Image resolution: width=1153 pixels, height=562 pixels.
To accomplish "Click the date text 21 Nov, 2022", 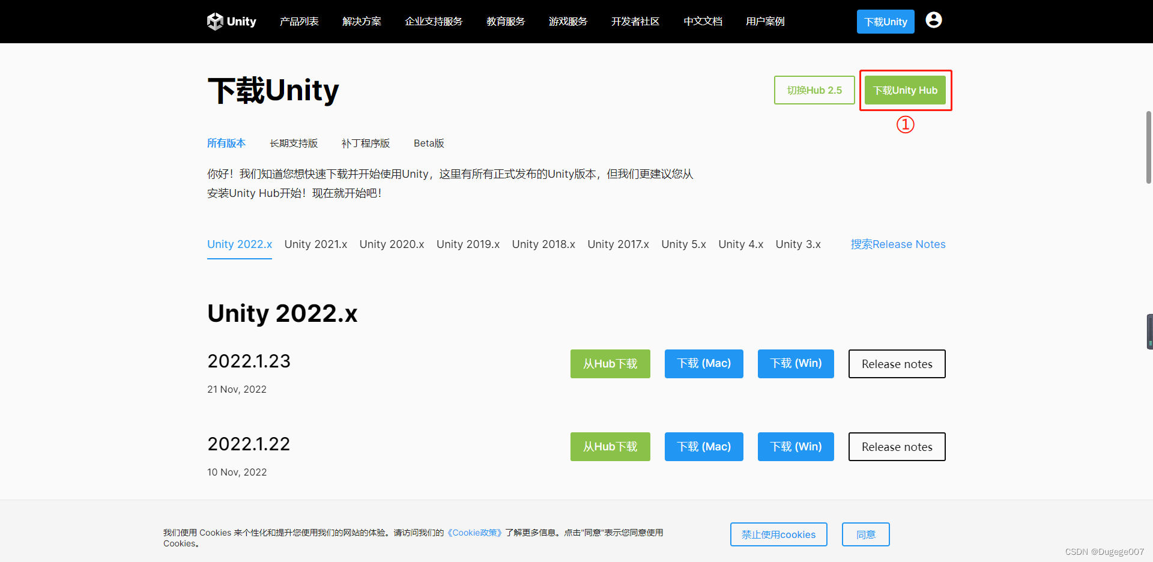I will tap(237, 389).
